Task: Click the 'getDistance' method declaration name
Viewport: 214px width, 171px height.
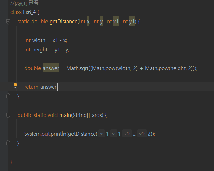Action: click(x=63, y=22)
